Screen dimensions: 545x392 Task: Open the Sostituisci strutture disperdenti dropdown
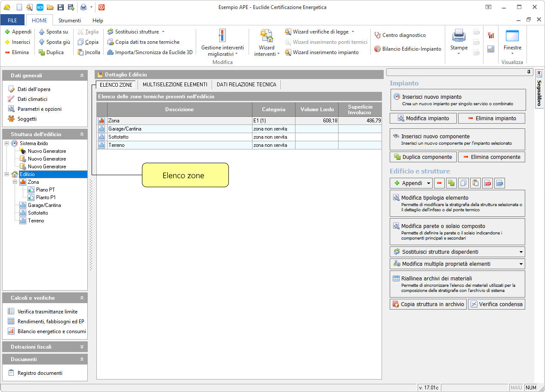click(x=521, y=252)
